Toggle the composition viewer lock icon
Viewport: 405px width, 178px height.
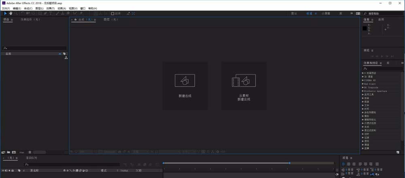[x=75, y=19]
